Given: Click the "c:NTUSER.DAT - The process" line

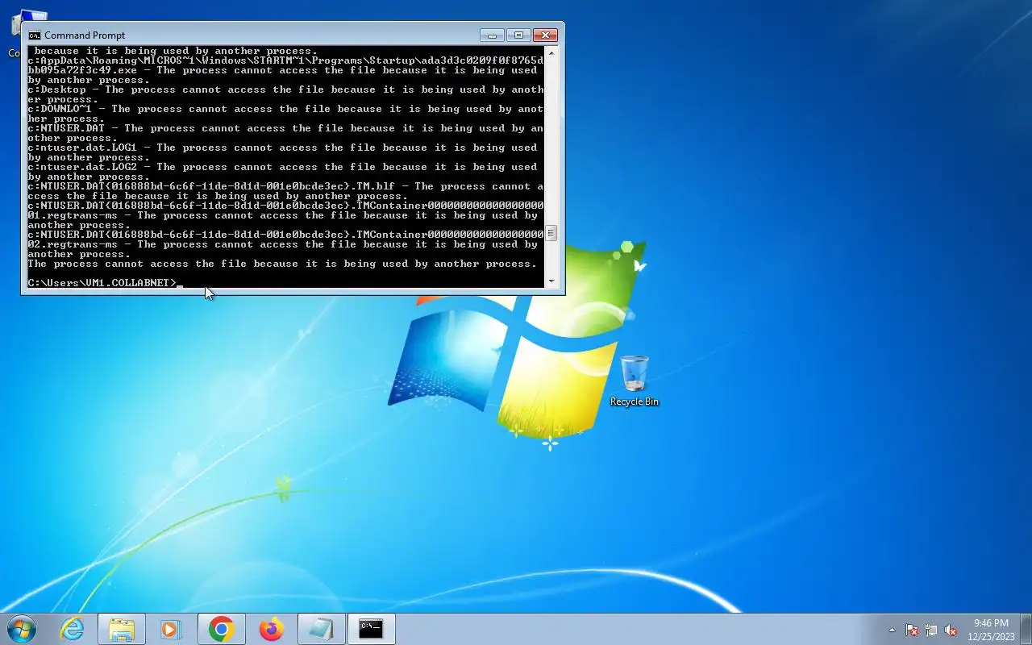Looking at the screenshot, I should (x=285, y=128).
